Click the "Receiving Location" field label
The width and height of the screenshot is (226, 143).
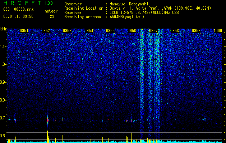(x=84, y=8)
